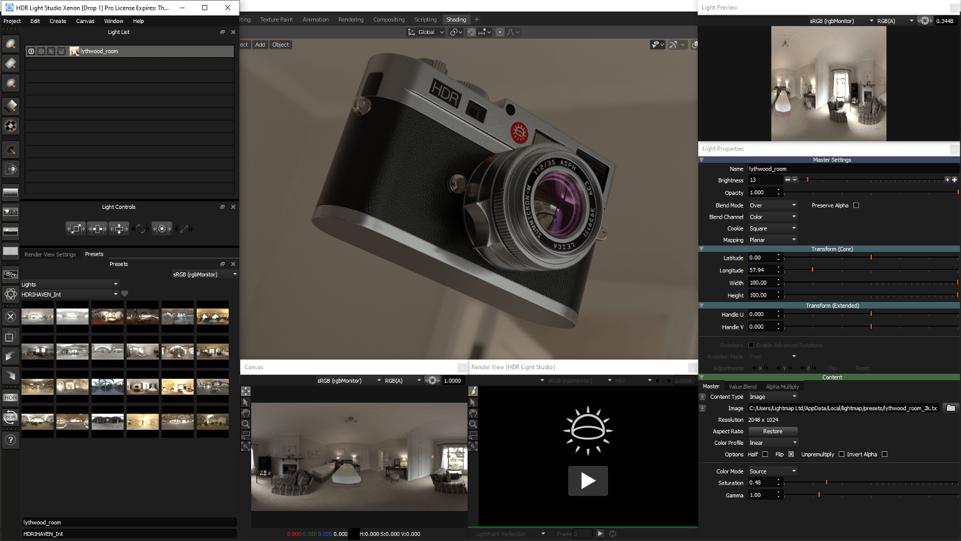The height and width of the screenshot is (541, 961).
Task: Open the Blend Channel dropdown showing Color
Action: pyautogui.click(x=773, y=217)
